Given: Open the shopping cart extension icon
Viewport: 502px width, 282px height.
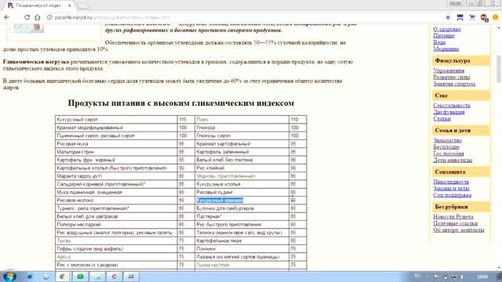Looking at the screenshot, I should click(472, 17).
